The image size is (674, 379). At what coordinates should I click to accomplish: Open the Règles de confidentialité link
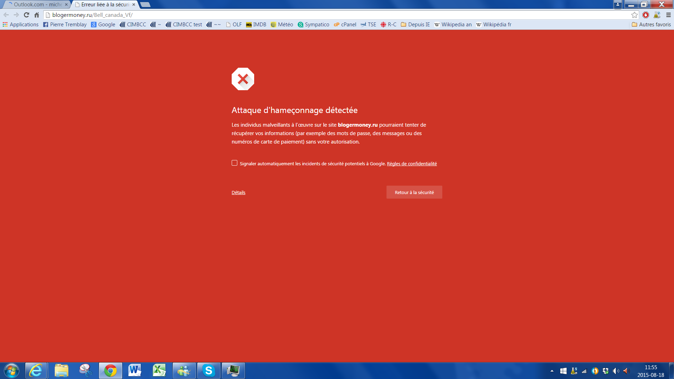click(412, 164)
